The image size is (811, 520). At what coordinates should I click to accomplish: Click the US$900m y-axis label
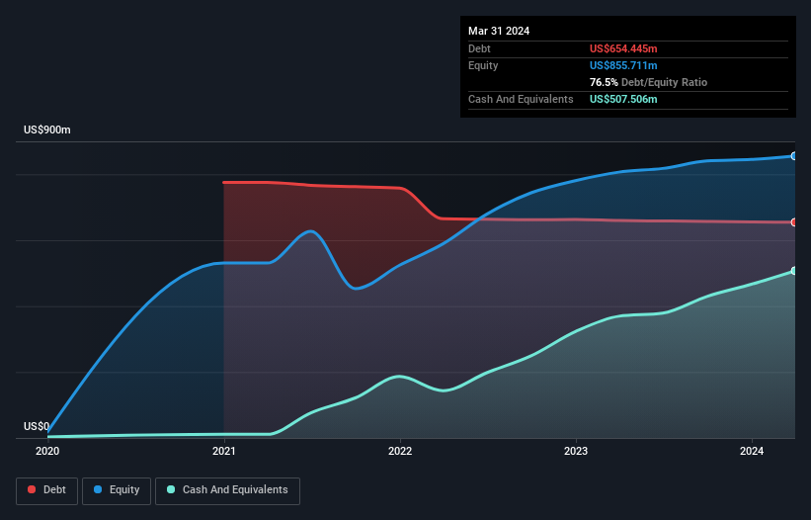click(47, 130)
